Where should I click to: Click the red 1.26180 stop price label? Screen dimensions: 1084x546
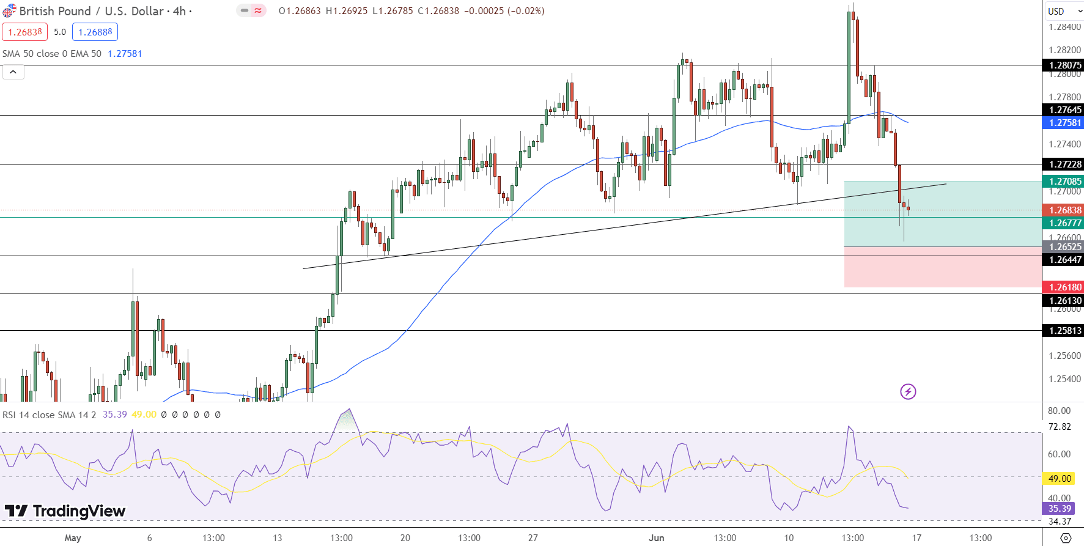(x=1063, y=287)
